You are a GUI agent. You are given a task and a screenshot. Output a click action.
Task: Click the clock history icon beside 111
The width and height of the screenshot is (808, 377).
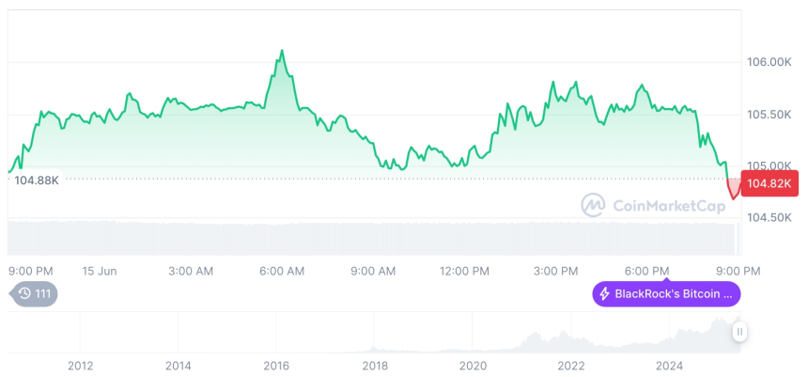click(x=24, y=294)
